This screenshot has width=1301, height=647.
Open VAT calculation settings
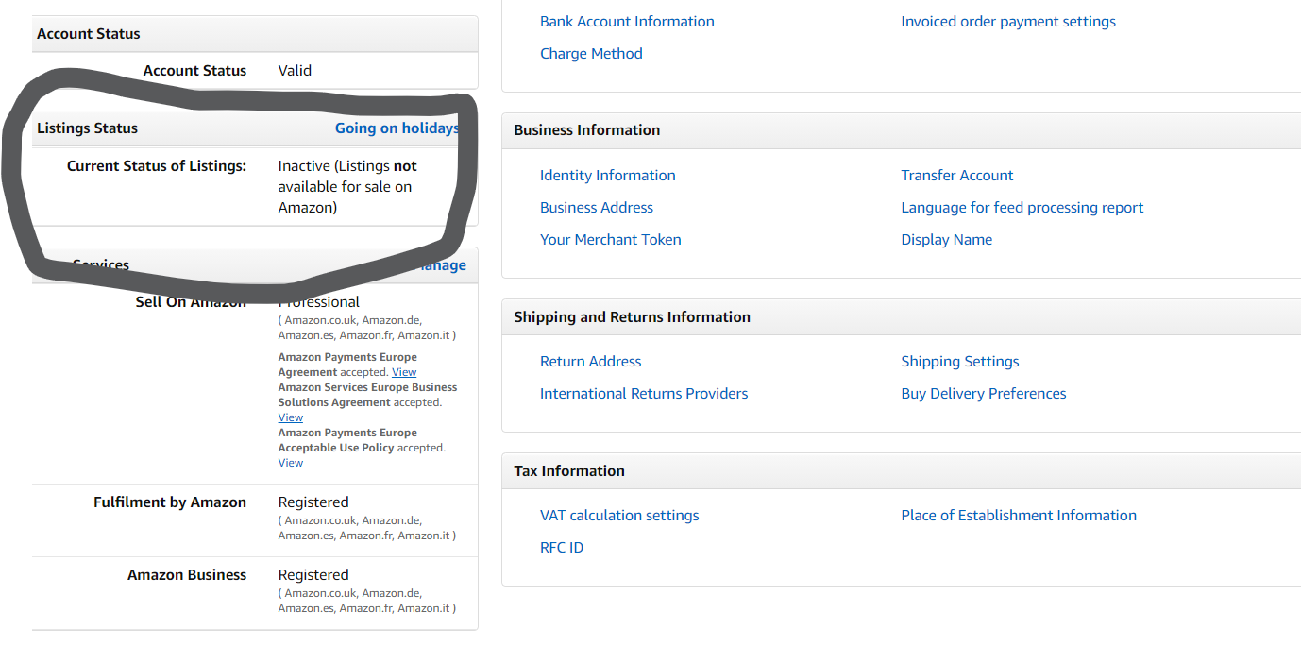click(x=619, y=515)
